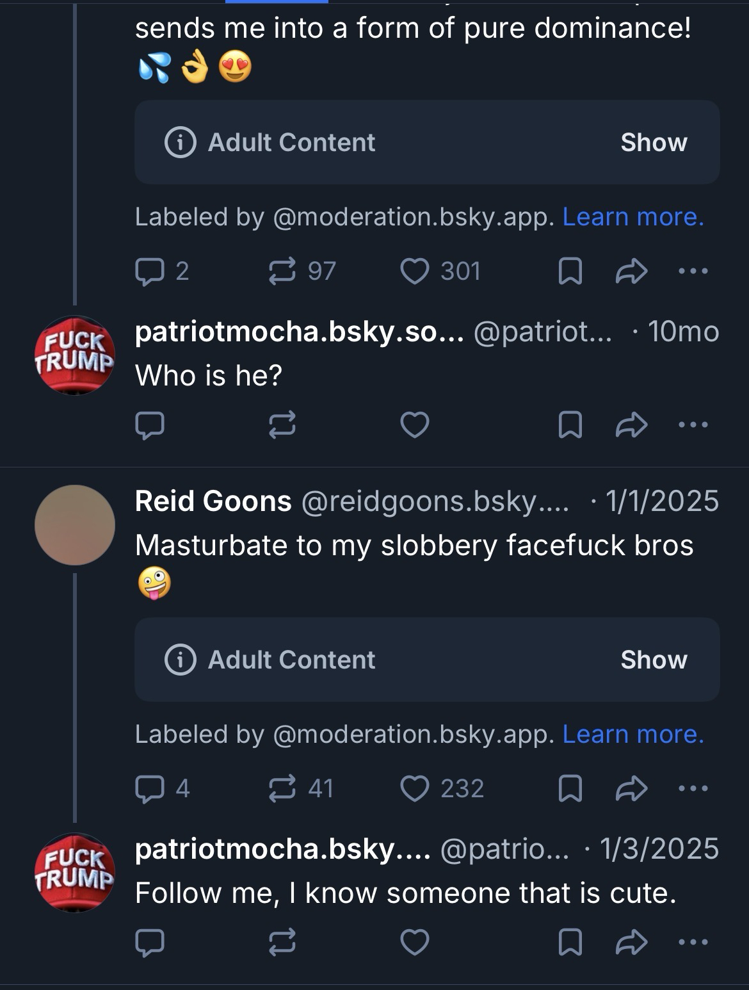Open more options for the 301-like post
Image resolution: width=749 pixels, height=990 pixels.
coord(693,271)
